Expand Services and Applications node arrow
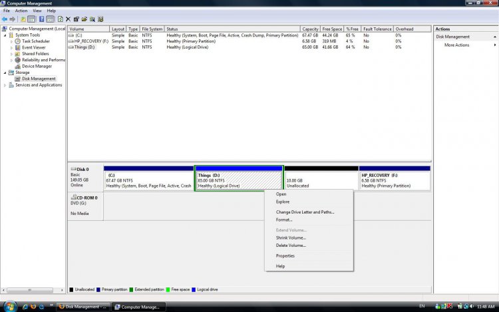The height and width of the screenshot is (312, 499). pos(5,85)
